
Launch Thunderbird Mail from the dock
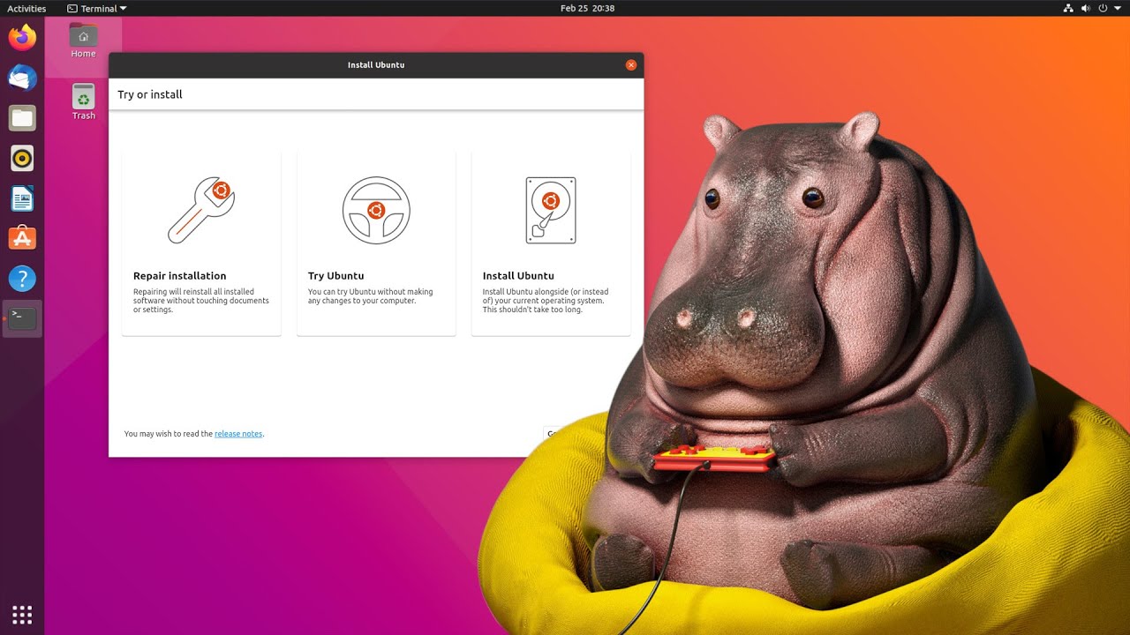pyautogui.click(x=22, y=78)
